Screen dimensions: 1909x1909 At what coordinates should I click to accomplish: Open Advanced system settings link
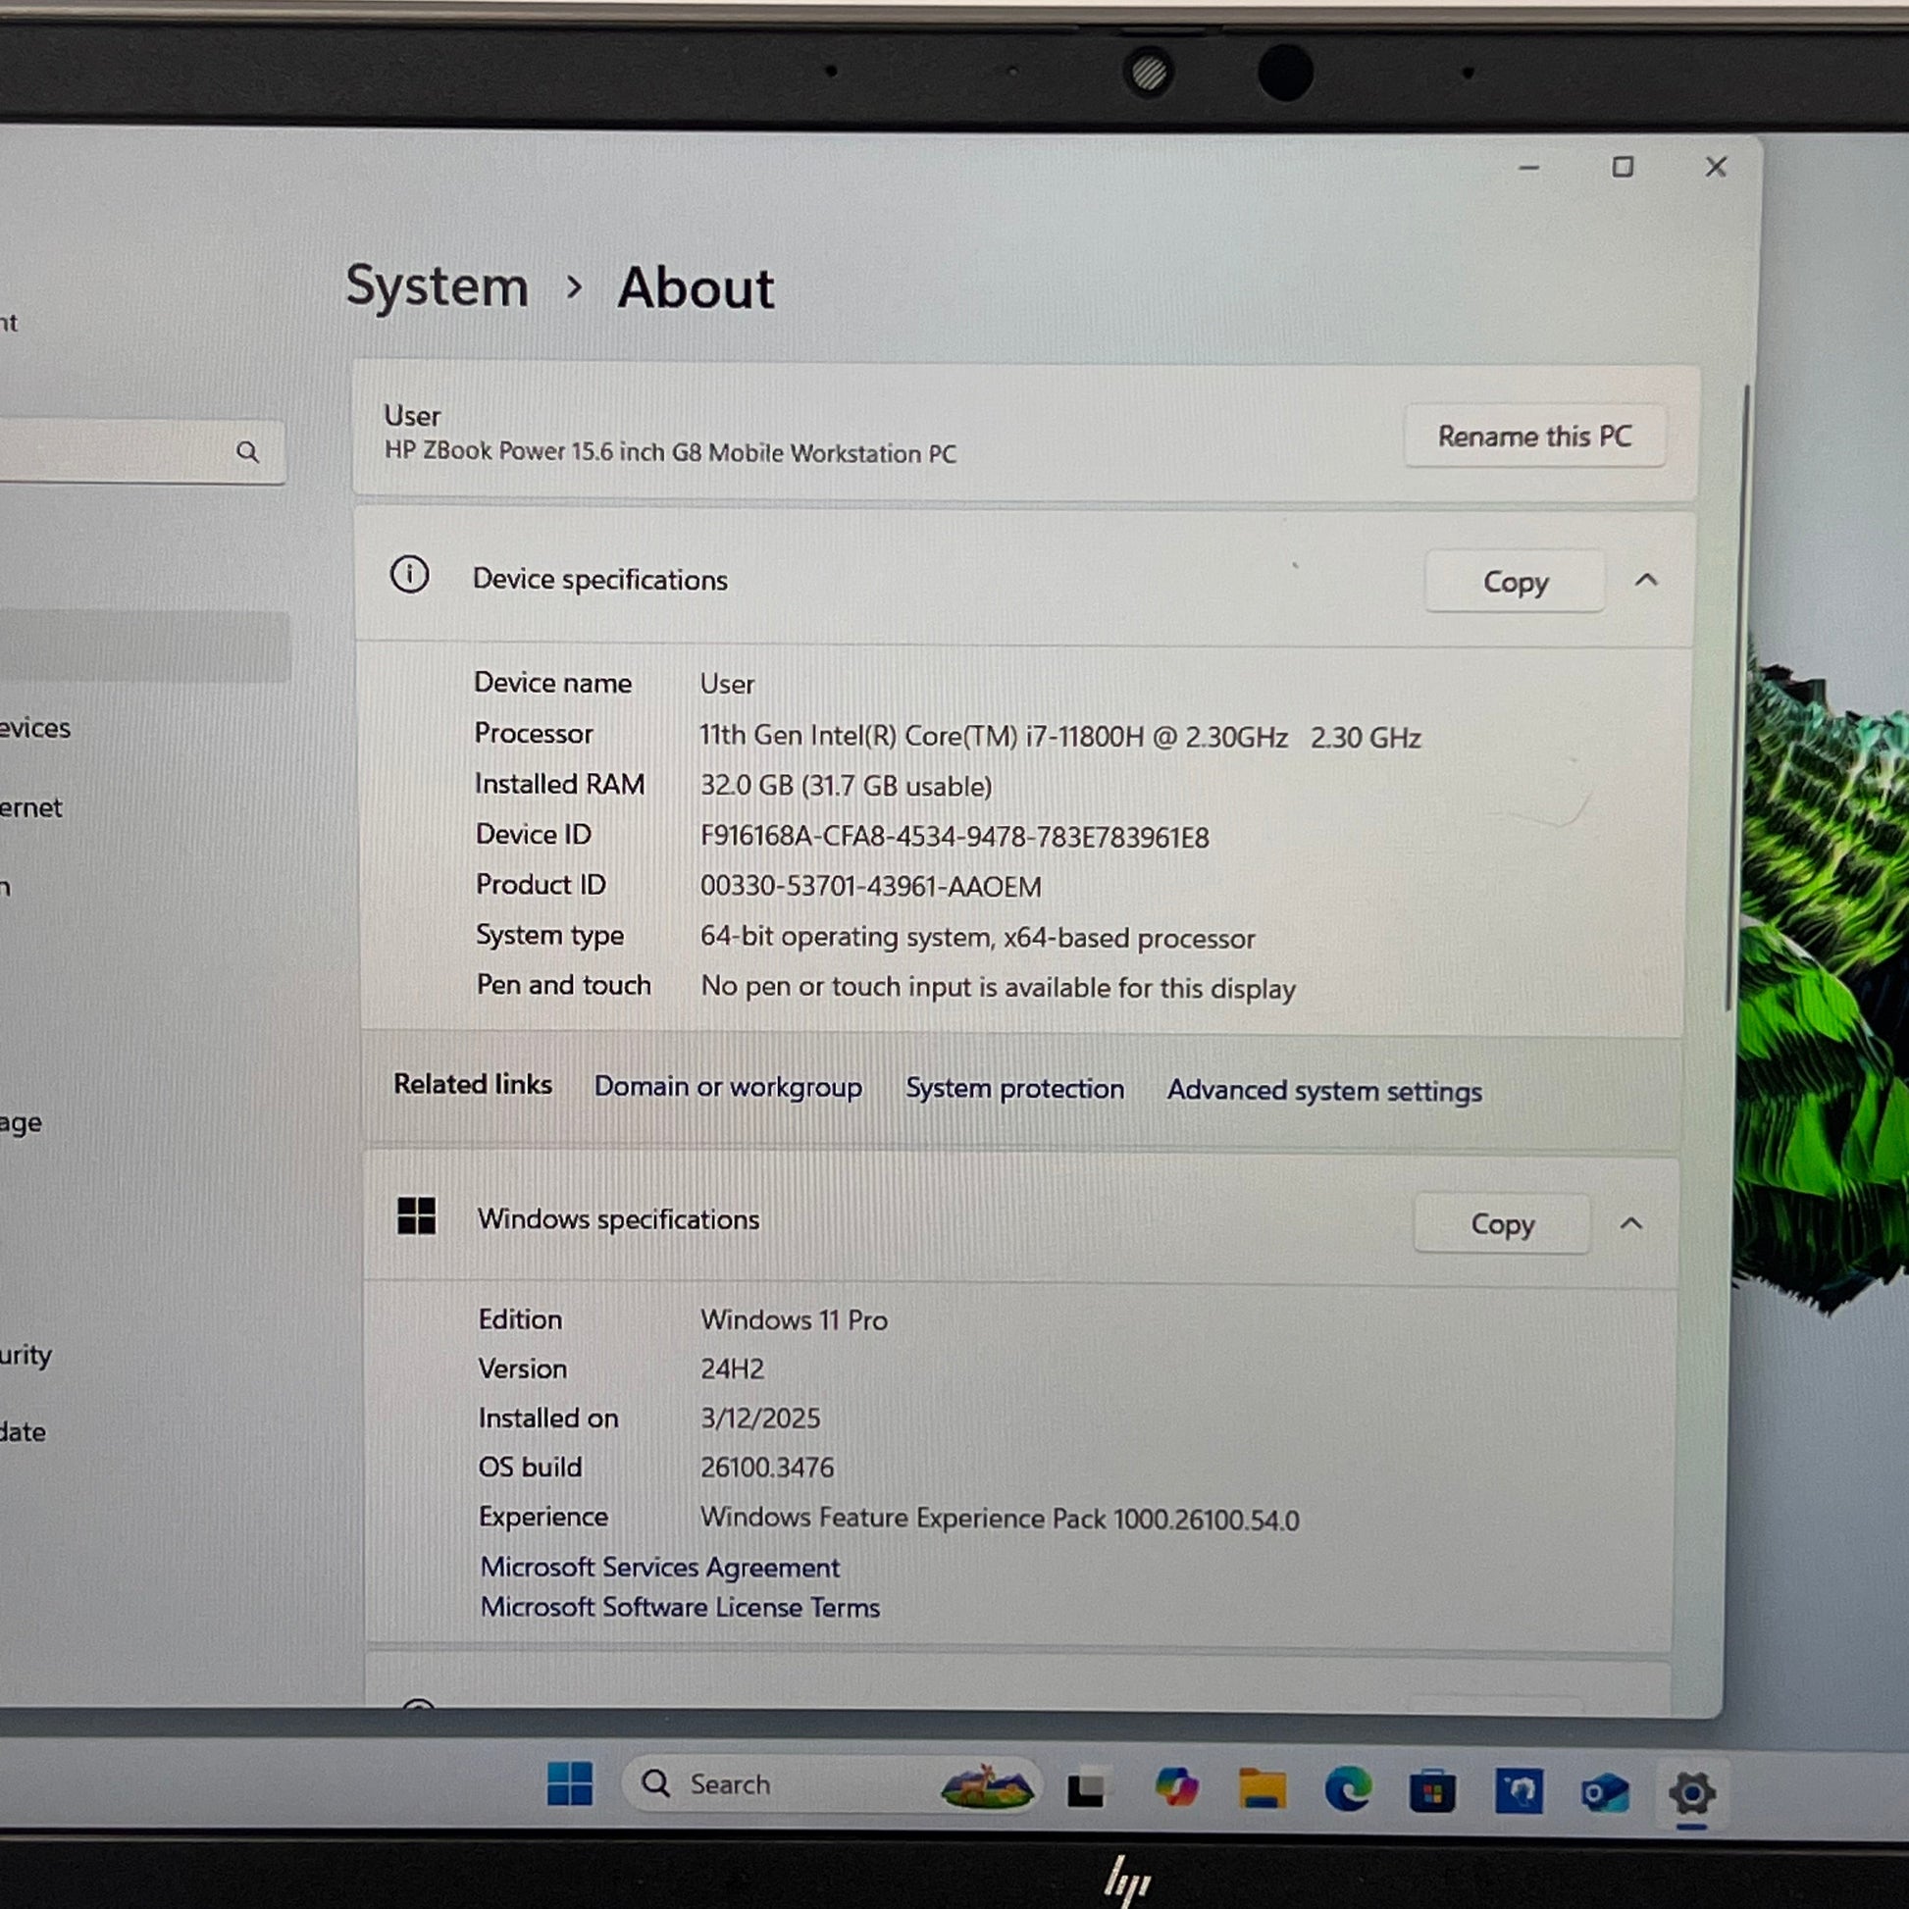pyautogui.click(x=1324, y=1091)
